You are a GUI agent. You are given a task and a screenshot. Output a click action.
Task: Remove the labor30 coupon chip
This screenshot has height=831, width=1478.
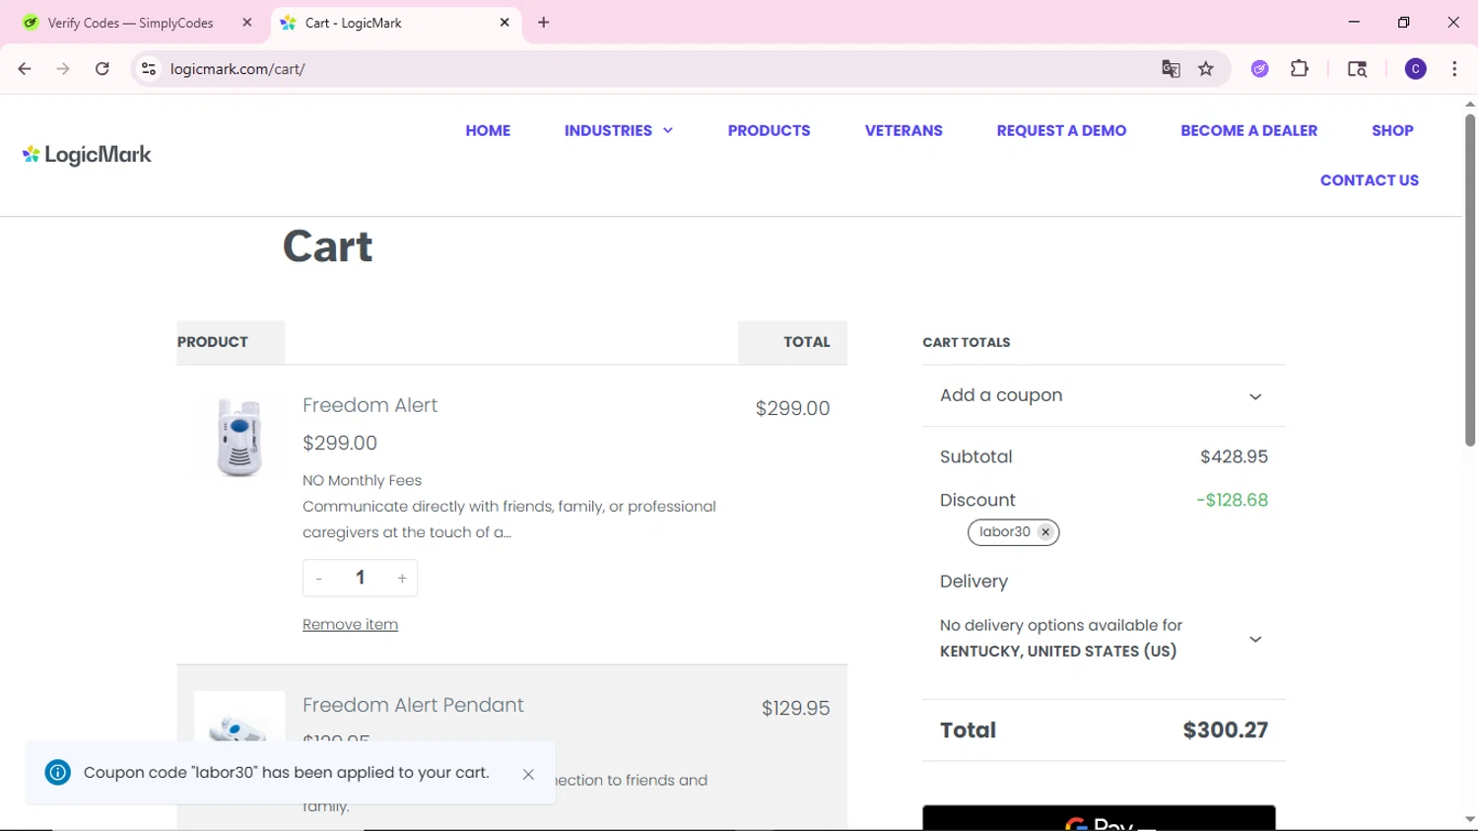coord(1045,532)
